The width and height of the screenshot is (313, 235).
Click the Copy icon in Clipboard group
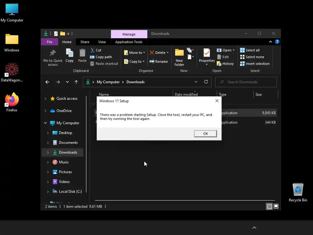tap(69, 53)
